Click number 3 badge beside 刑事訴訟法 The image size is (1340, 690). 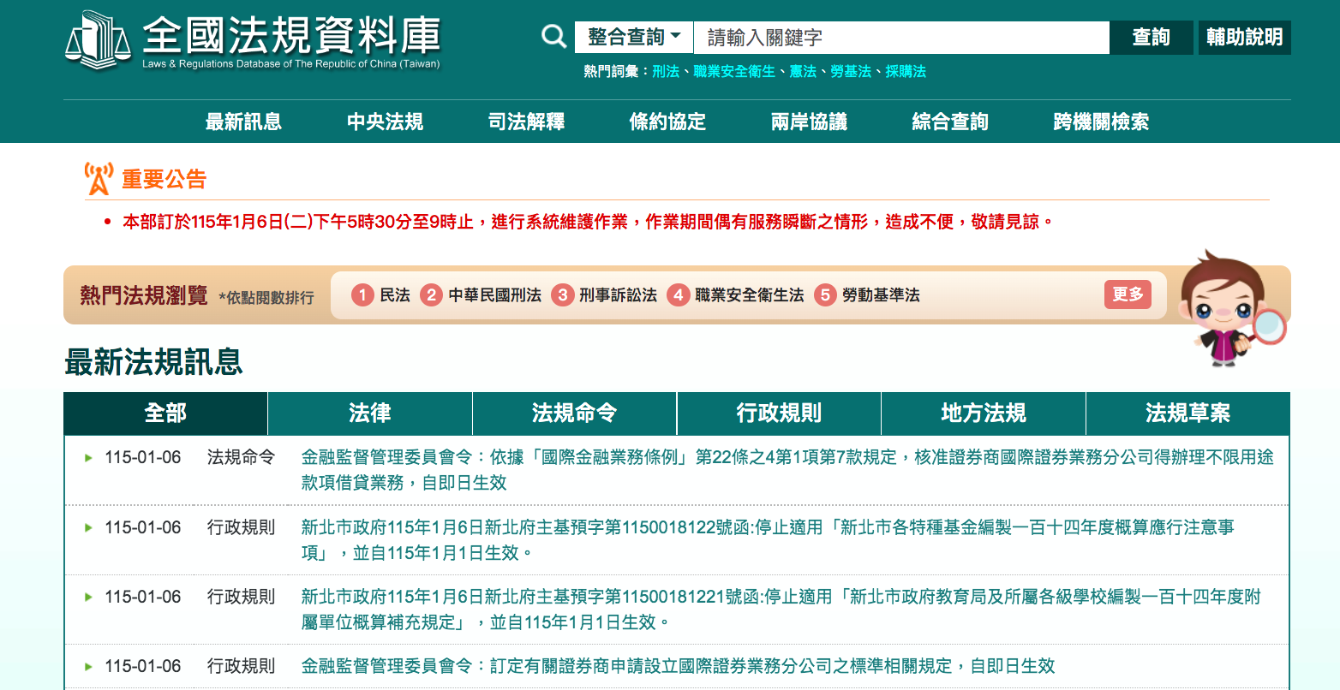pyautogui.click(x=562, y=295)
